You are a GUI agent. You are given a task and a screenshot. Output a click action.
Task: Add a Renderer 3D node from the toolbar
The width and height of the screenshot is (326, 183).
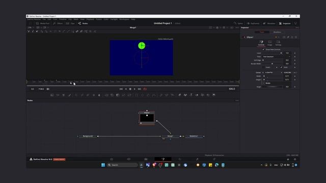(x=213, y=95)
